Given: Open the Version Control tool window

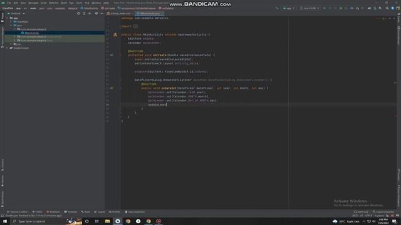Looking at the screenshot, I should [x=17, y=212].
